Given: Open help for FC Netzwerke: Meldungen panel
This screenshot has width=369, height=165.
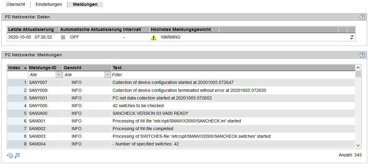Looking at the screenshot, I should 362,55.
